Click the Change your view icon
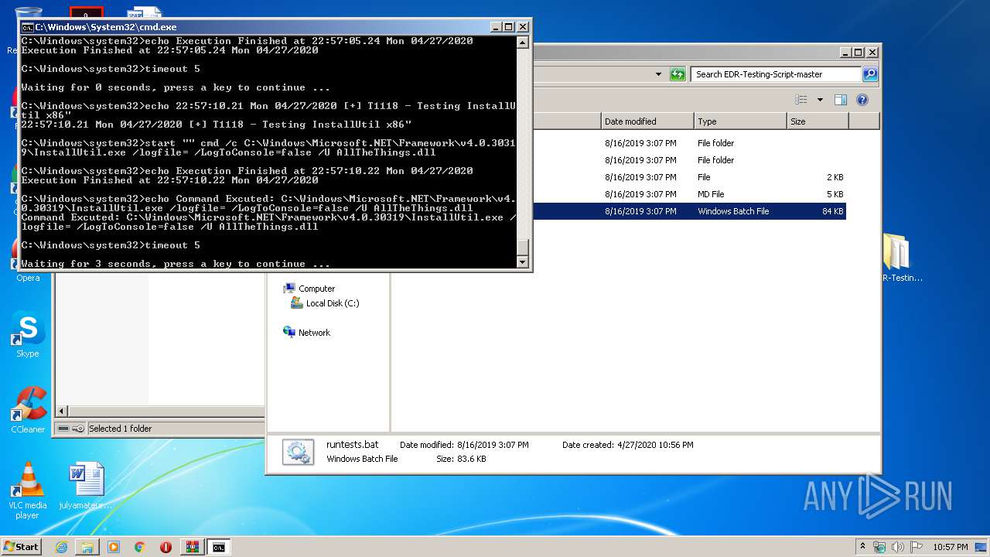 801,100
